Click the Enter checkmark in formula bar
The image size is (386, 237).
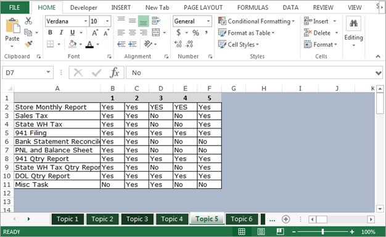pos(96,73)
